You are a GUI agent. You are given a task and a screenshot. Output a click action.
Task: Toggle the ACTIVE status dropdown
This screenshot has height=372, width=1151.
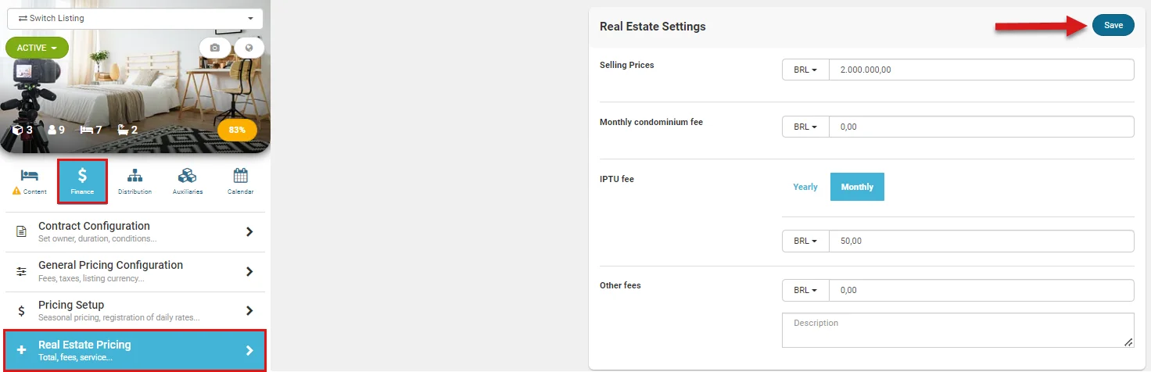(x=37, y=48)
